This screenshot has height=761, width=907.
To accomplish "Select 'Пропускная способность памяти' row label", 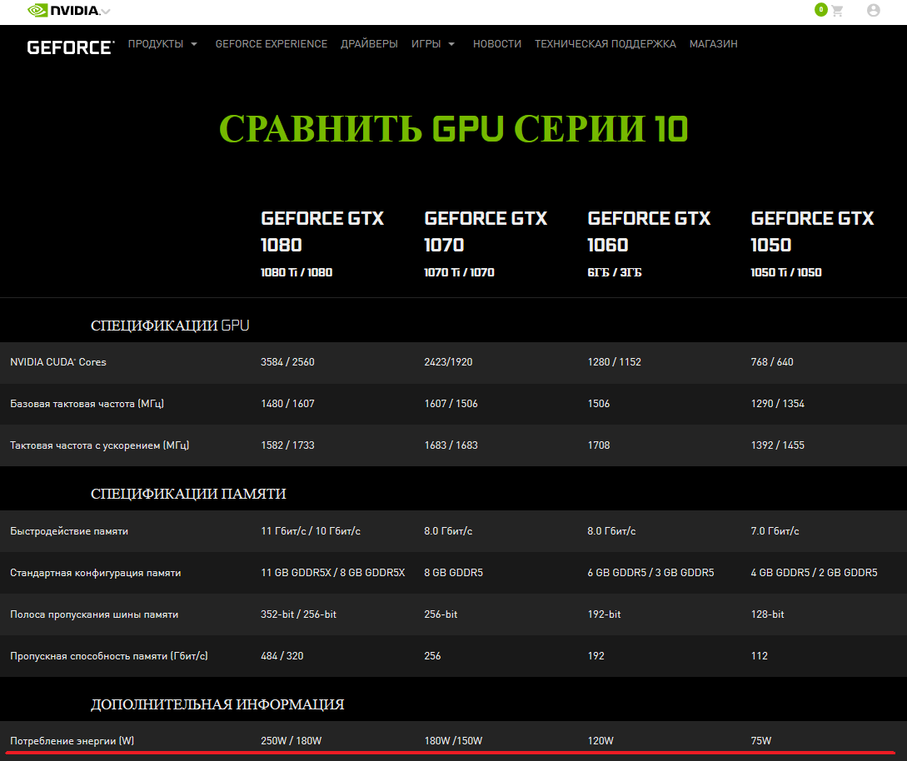I will point(109,656).
